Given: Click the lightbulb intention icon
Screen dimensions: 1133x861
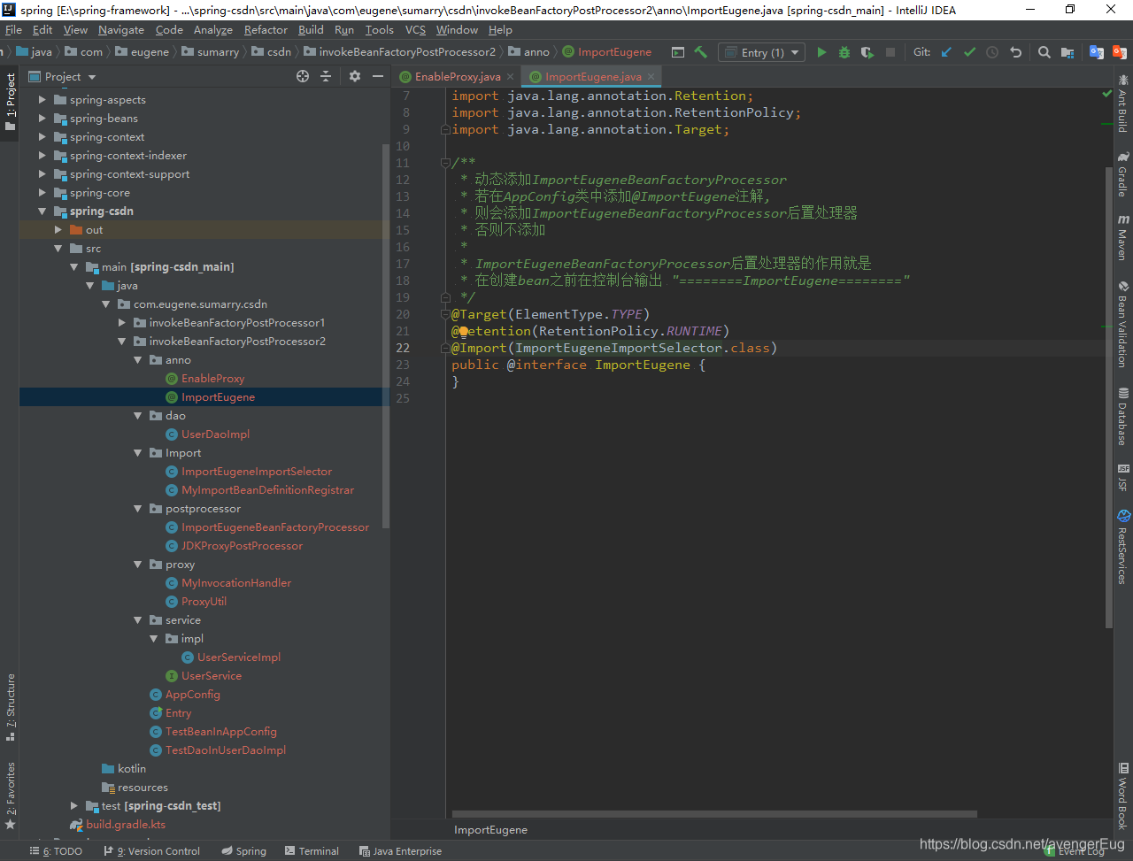Looking at the screenshot, I should [463, 331].
